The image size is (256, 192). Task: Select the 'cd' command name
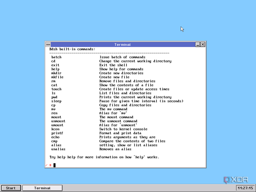click(53, 61)
